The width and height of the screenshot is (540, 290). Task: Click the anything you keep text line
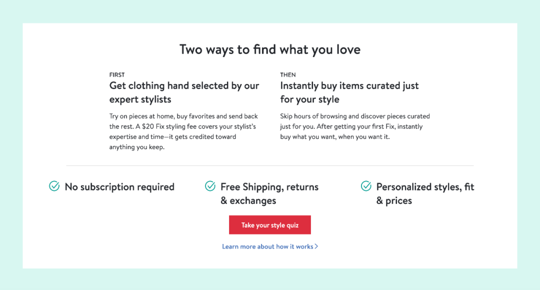(136, 147)
